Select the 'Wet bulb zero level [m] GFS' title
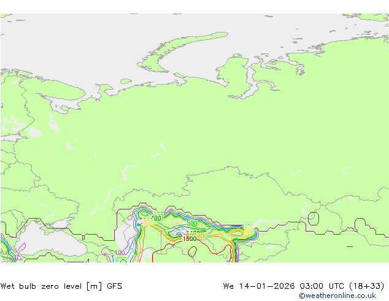 [x=61, y=286]
